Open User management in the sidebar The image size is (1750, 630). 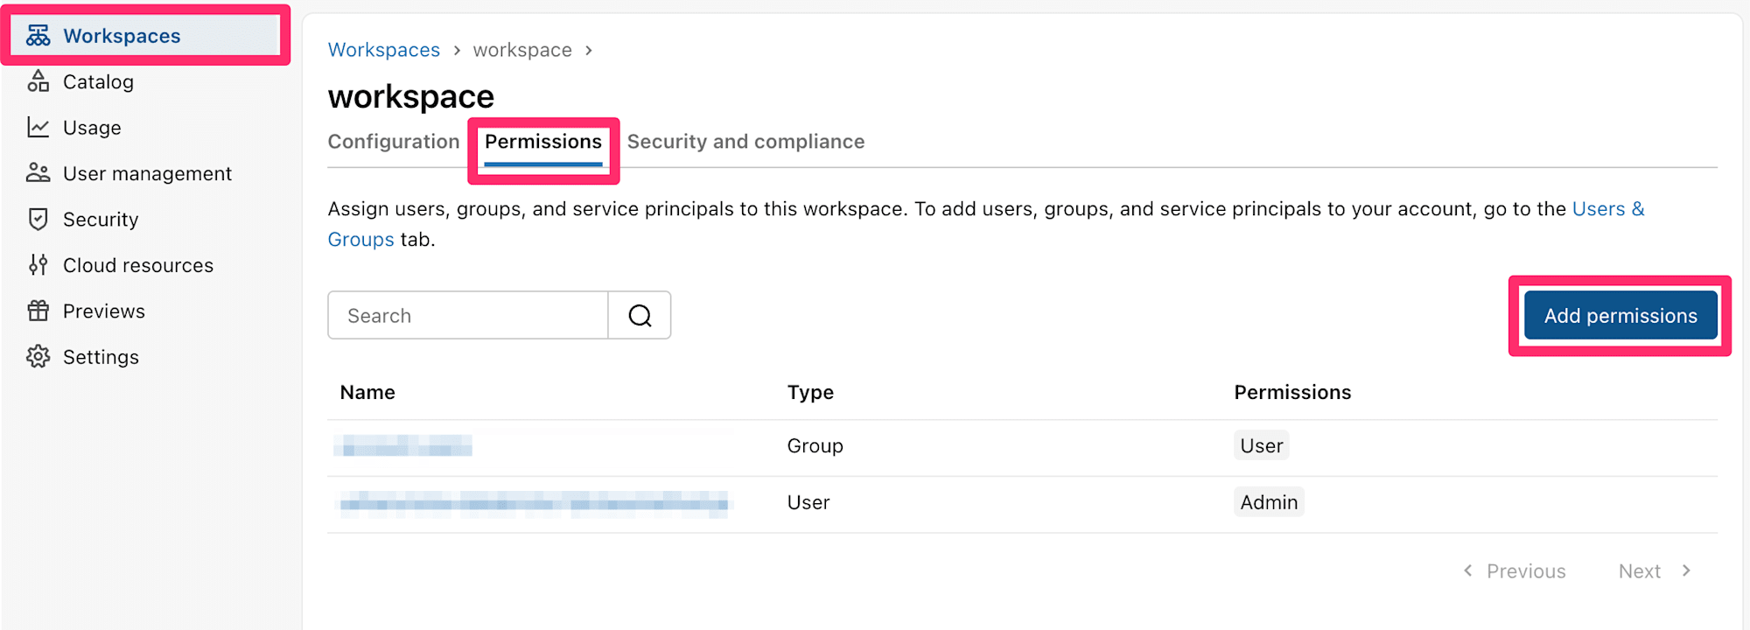(145, 173)
